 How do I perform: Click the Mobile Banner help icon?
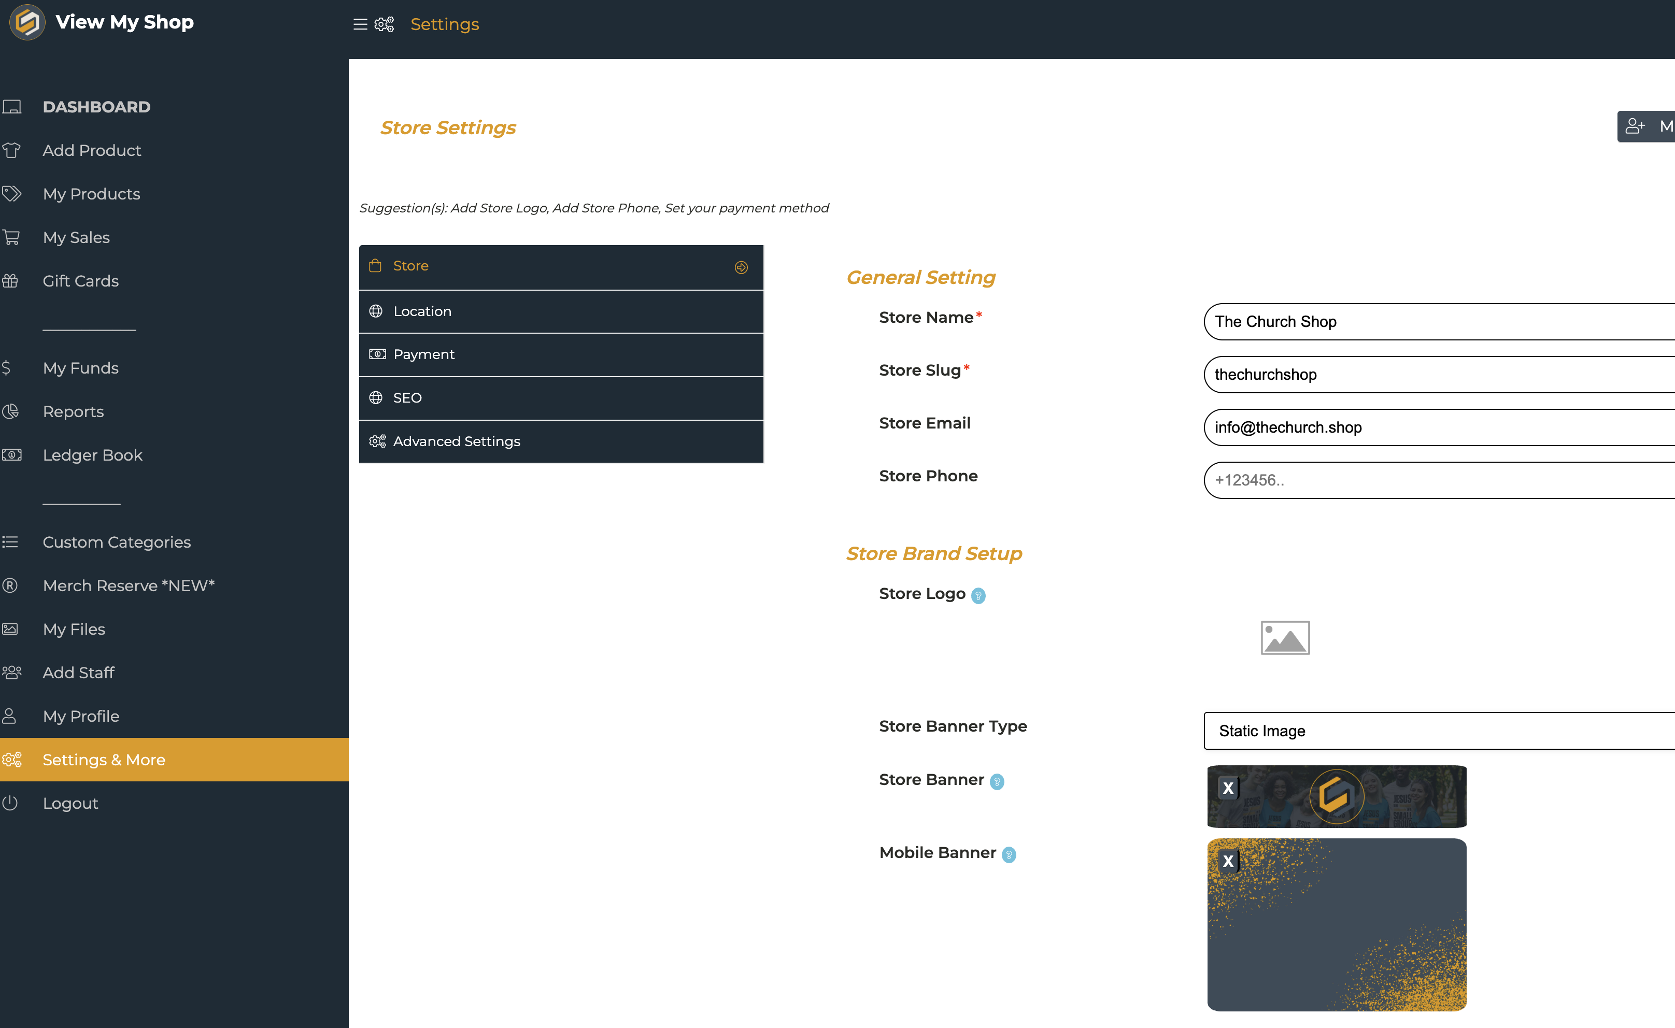pos(1009,854)
